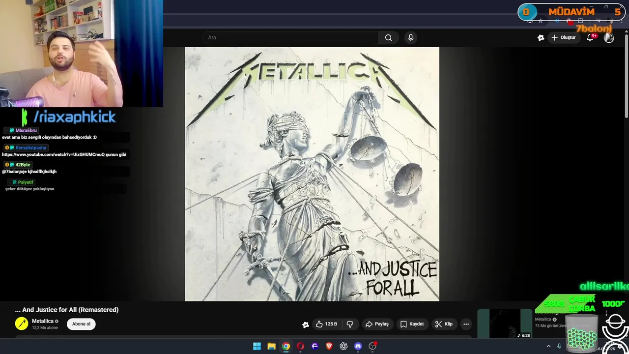Click the Google Chrome taskbar icon
629x354 pixels.
[x=286, y=346]
